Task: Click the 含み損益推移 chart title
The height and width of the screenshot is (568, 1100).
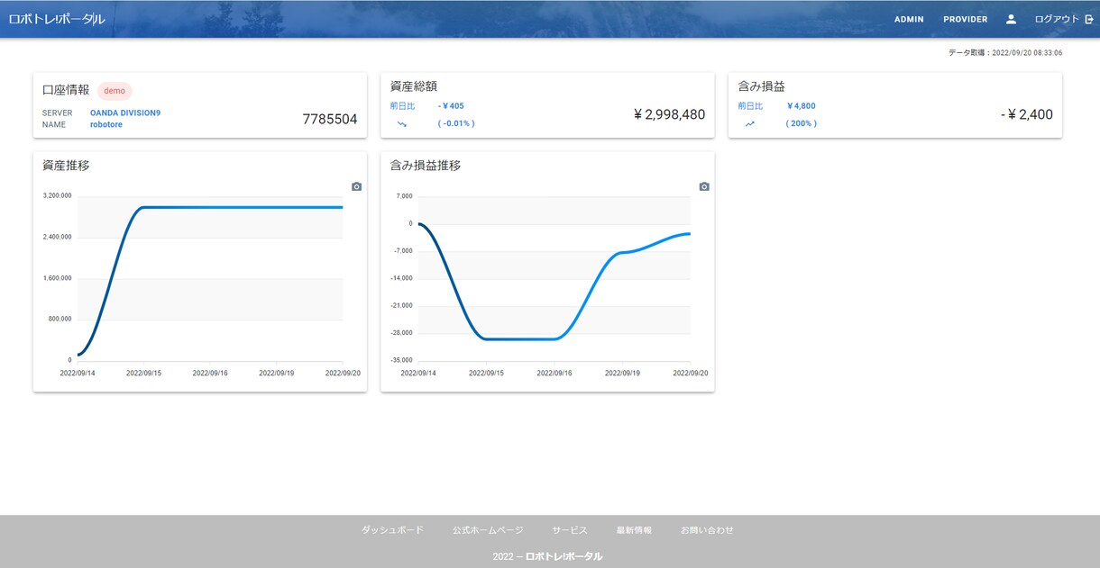Action: click(426, 166)
